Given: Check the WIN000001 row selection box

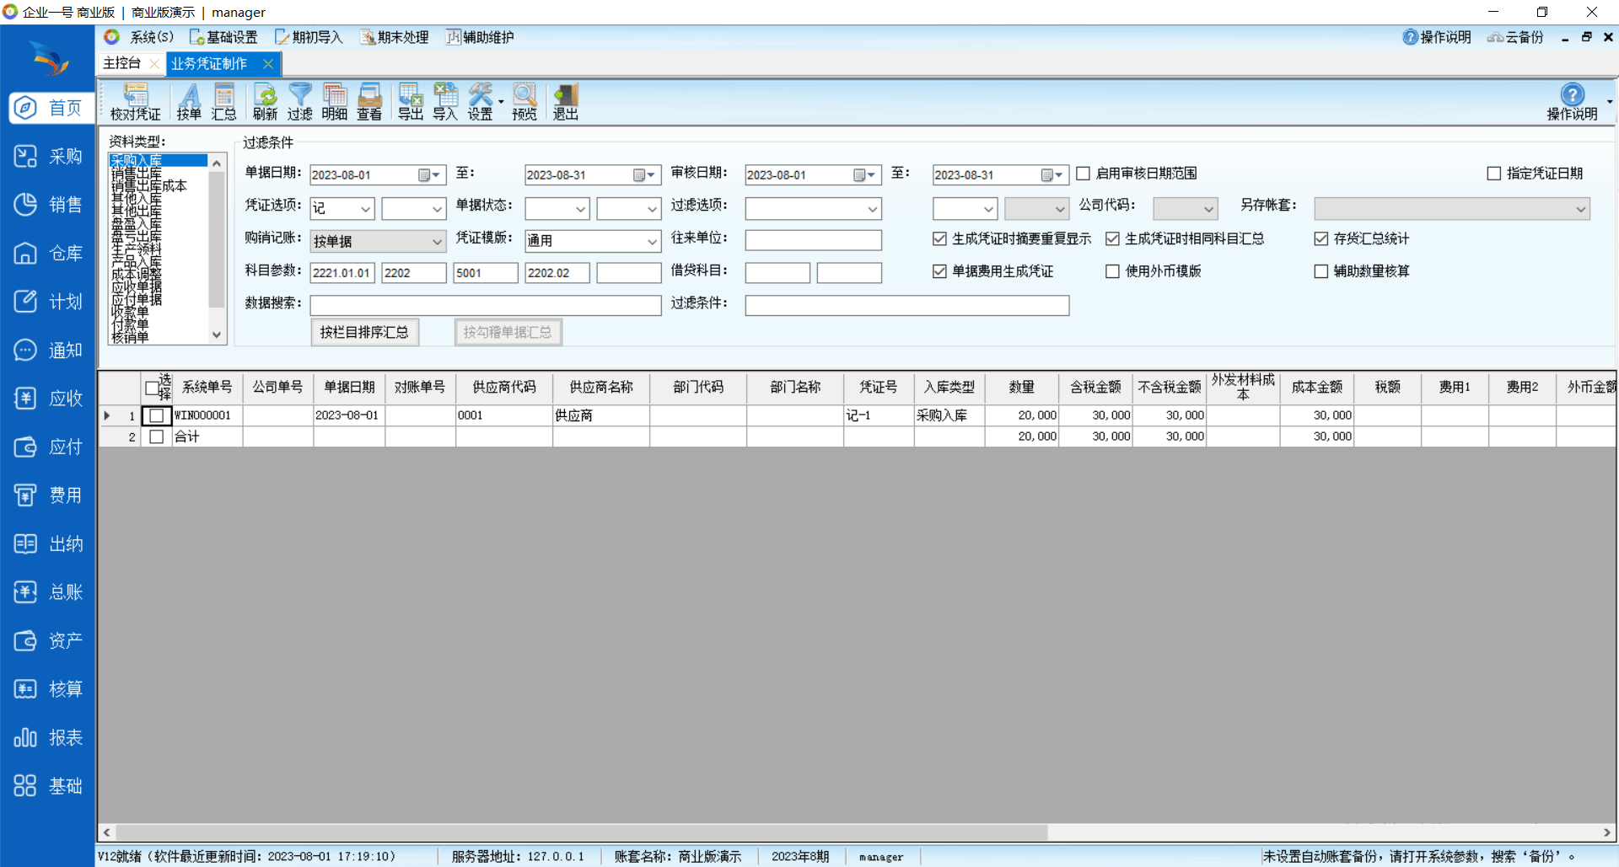Looking at the screenshot, I should pyautogui.click(x=156, y=415).
